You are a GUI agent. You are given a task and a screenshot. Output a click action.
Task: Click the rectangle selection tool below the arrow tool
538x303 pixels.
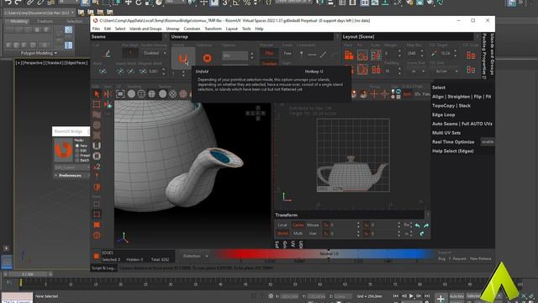(97, 104)
